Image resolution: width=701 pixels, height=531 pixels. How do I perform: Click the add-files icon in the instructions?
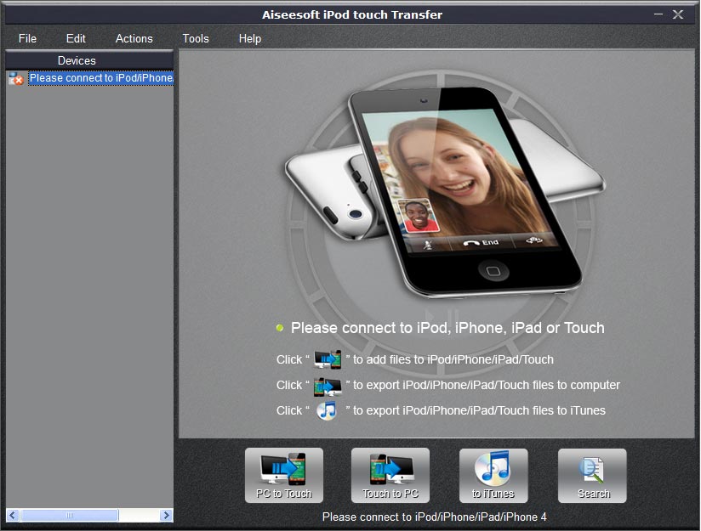tap(328, 359)
